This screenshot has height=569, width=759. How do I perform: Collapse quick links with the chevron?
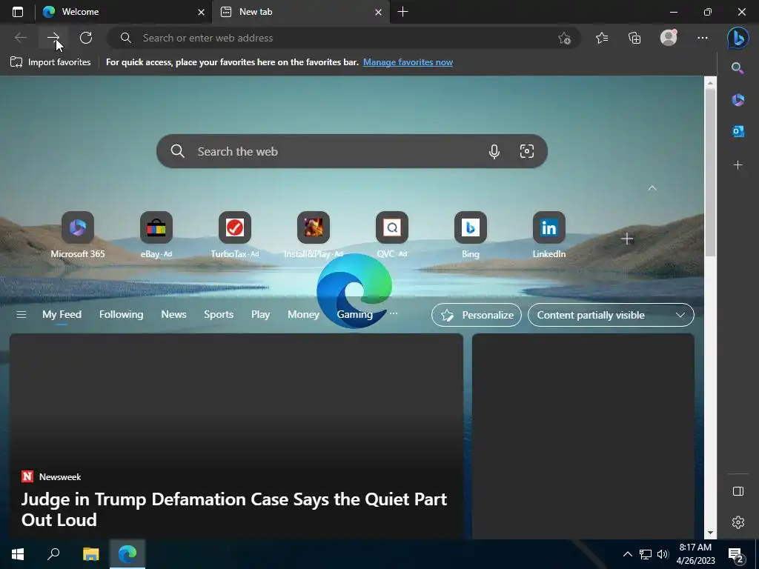coord(652,188)
